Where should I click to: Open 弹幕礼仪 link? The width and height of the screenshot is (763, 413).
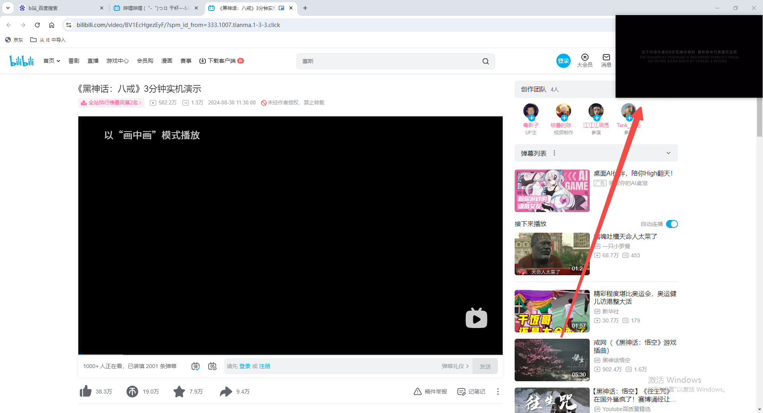coord(455,366)
